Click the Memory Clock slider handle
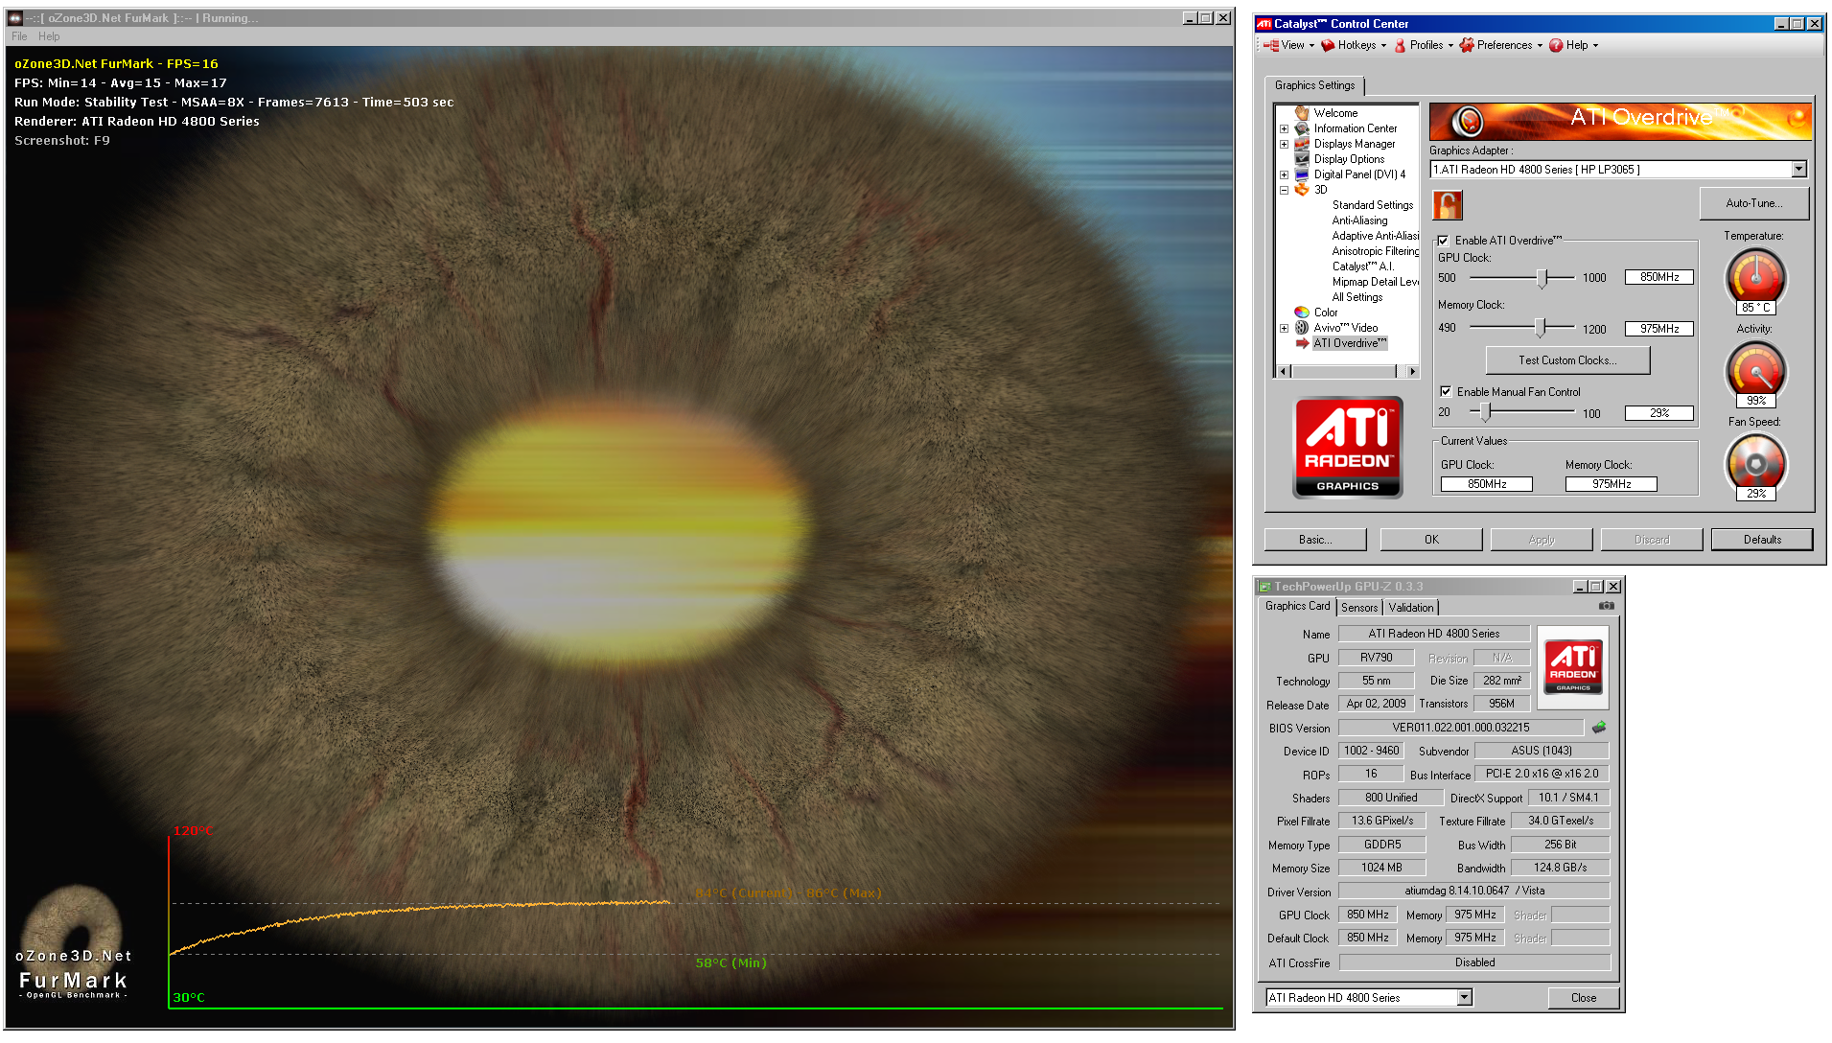 click(x=1540, y=328)
